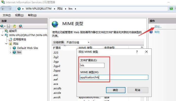Select server node WIN-VPU2QRUJ77M in tree

point(28,35)
